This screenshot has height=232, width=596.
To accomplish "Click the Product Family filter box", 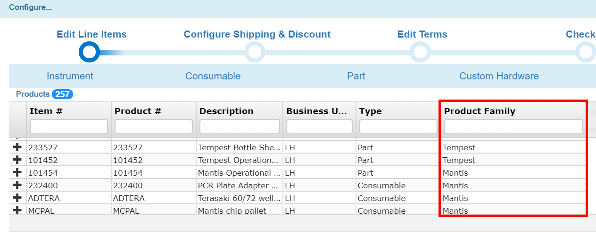I will [513, 126].
